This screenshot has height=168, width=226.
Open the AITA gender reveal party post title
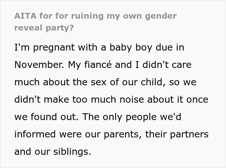(x=96, y=22)
